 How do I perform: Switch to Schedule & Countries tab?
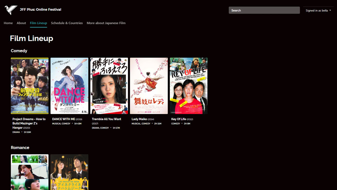pyautogui.click(x=67, y=23)
